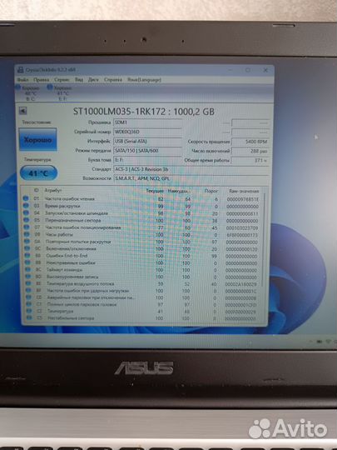Click the Стандарт field ACS-3 Revision 3b
This screenshot has height=450, width=337.
tap(191, 169)
